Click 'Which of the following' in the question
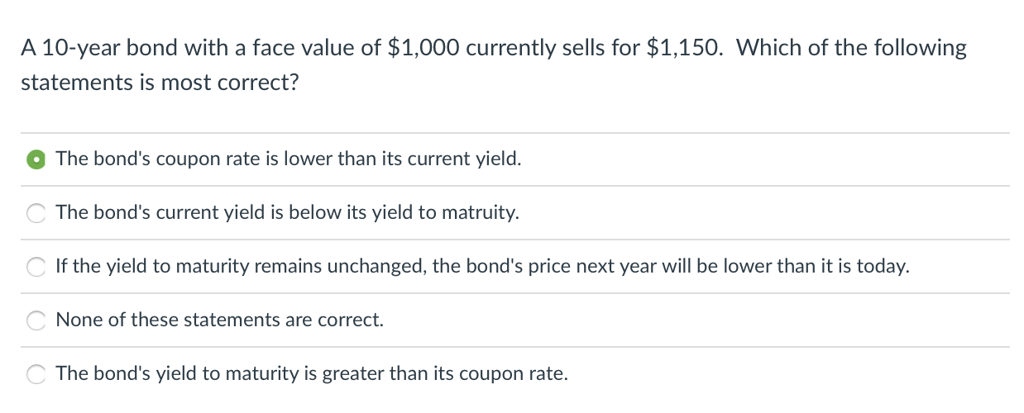The width and height of the screenshot is (1024, 413). (850, 48)
